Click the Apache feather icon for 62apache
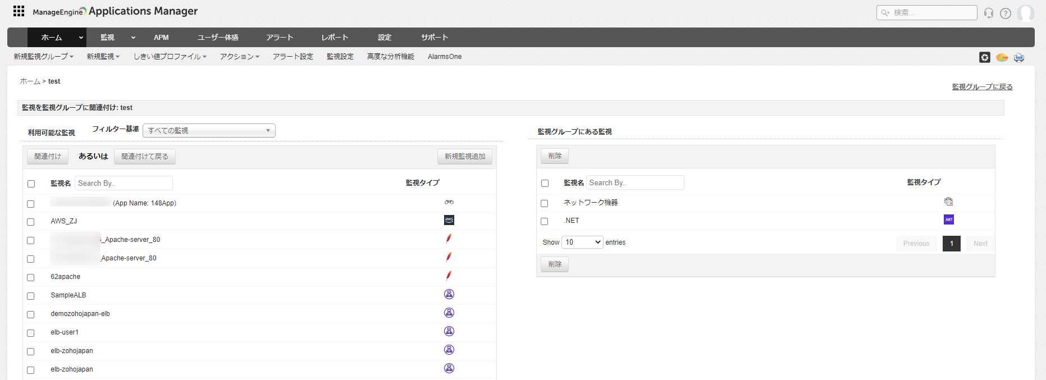 (x=449, y=276)
